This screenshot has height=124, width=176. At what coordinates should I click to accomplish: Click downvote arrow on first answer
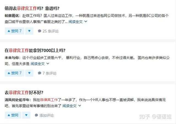pyautogui.click(x=29, y=31)
